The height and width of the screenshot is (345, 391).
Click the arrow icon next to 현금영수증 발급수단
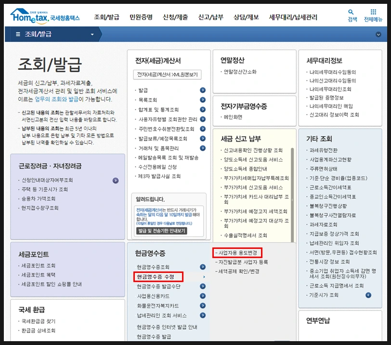[x=203, y=286]
